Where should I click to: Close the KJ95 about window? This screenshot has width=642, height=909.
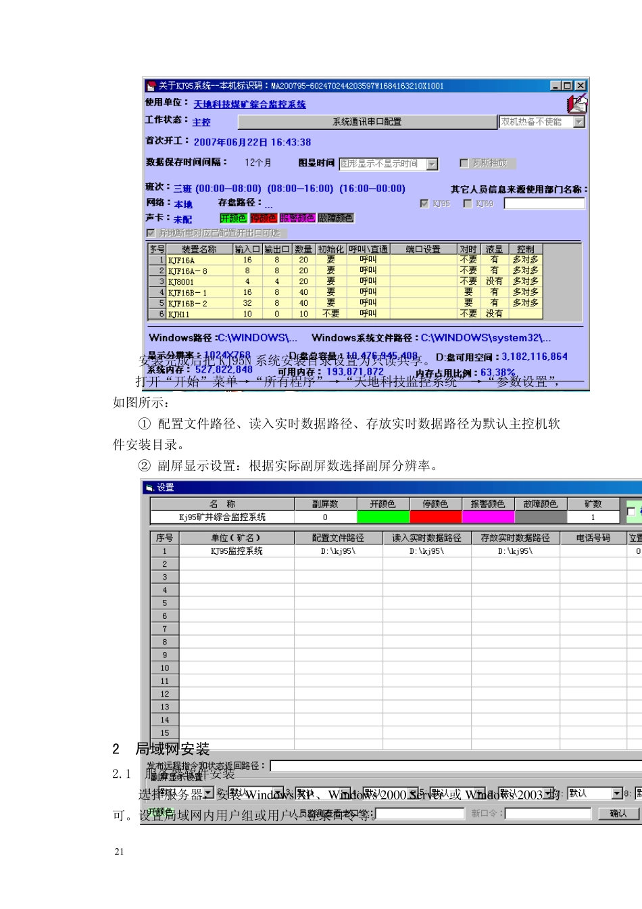[580, 86]
